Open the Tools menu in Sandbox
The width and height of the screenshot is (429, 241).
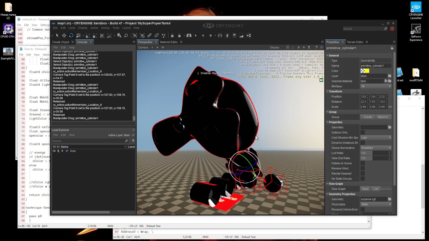pyautogui.click(x=116, y=28)
